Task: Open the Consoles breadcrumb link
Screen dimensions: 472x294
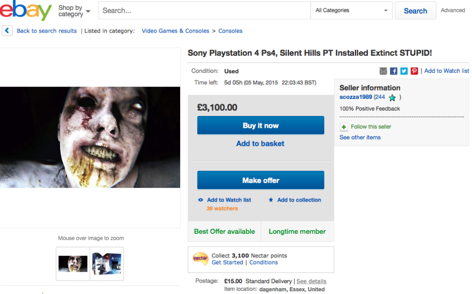Action: click(230, 31)
